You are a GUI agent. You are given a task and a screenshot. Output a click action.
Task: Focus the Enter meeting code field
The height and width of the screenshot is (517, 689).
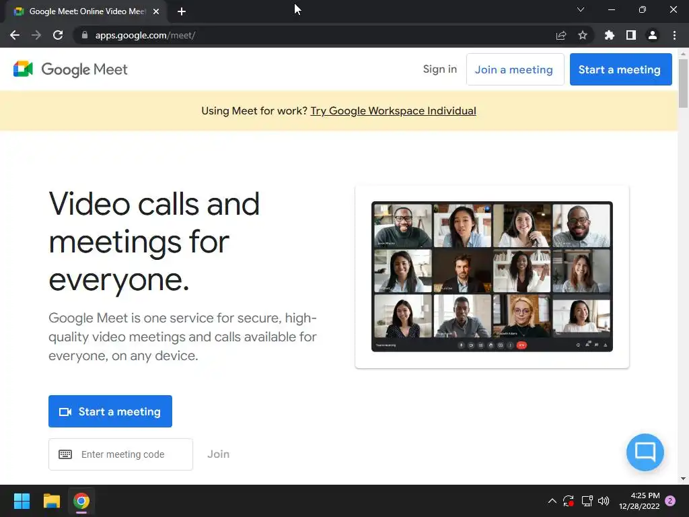click(x=120, y=454)
